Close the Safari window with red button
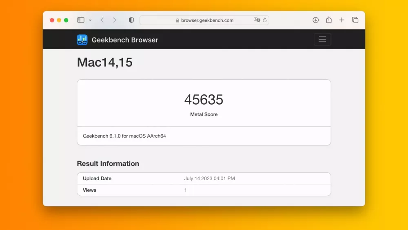Image resolution: width=408 pixels, height=230 pixels. click(x=52, y=20)
